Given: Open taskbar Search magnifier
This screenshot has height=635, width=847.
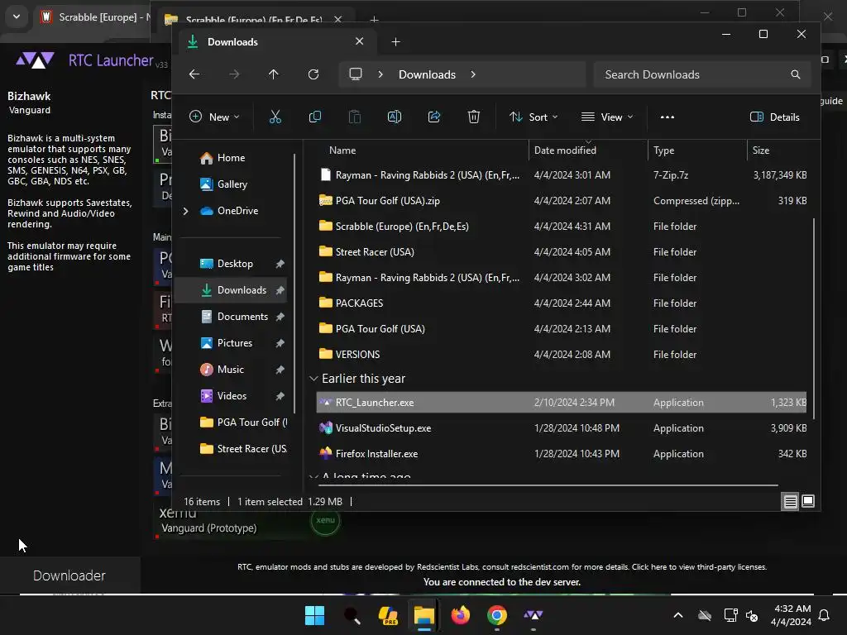Looking at the screenshot, I should click(352, 615).
